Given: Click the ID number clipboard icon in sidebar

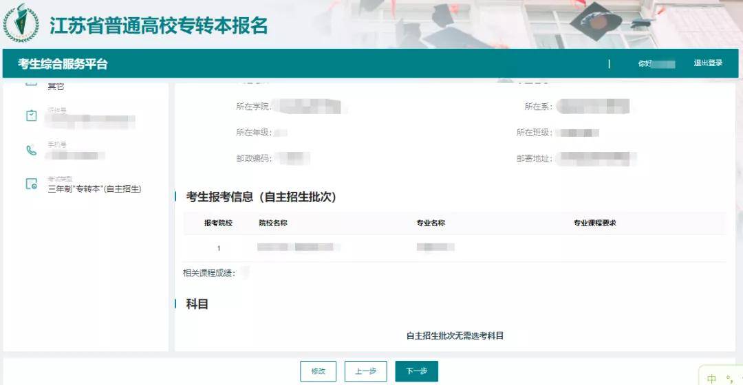Looking at the screenshot, I should tap(31, 115).
